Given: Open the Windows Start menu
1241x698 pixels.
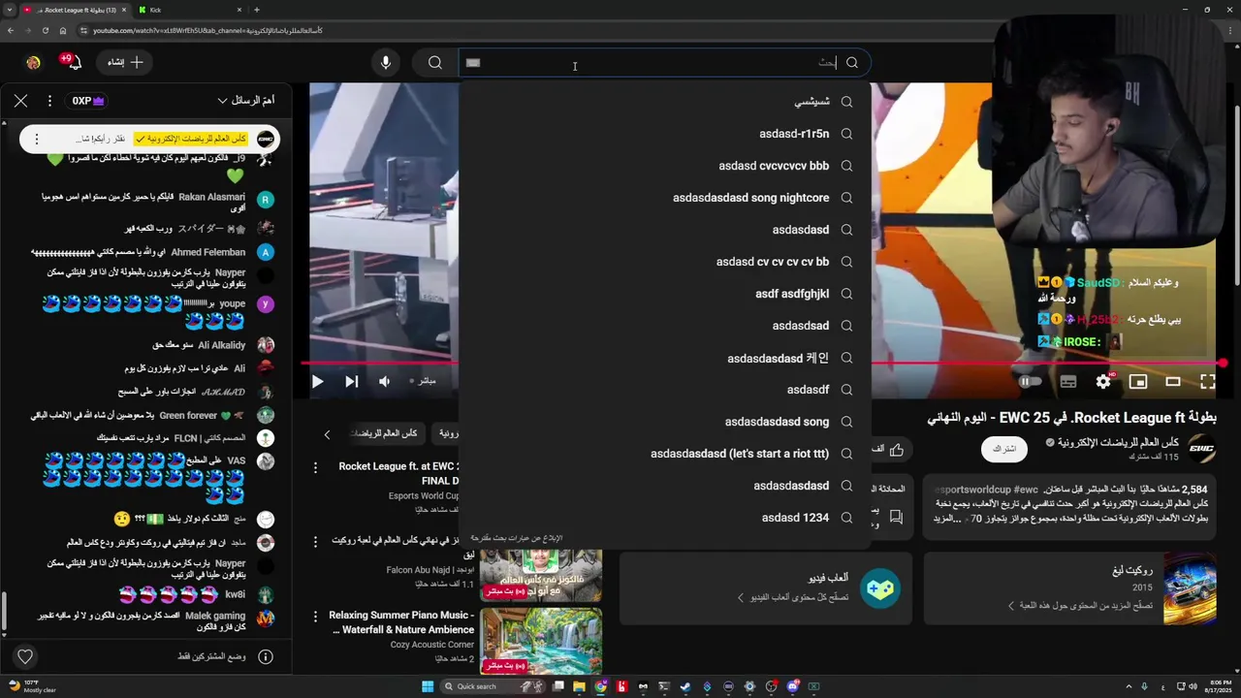Looking at the screenshot, I should tap(428, 686).
